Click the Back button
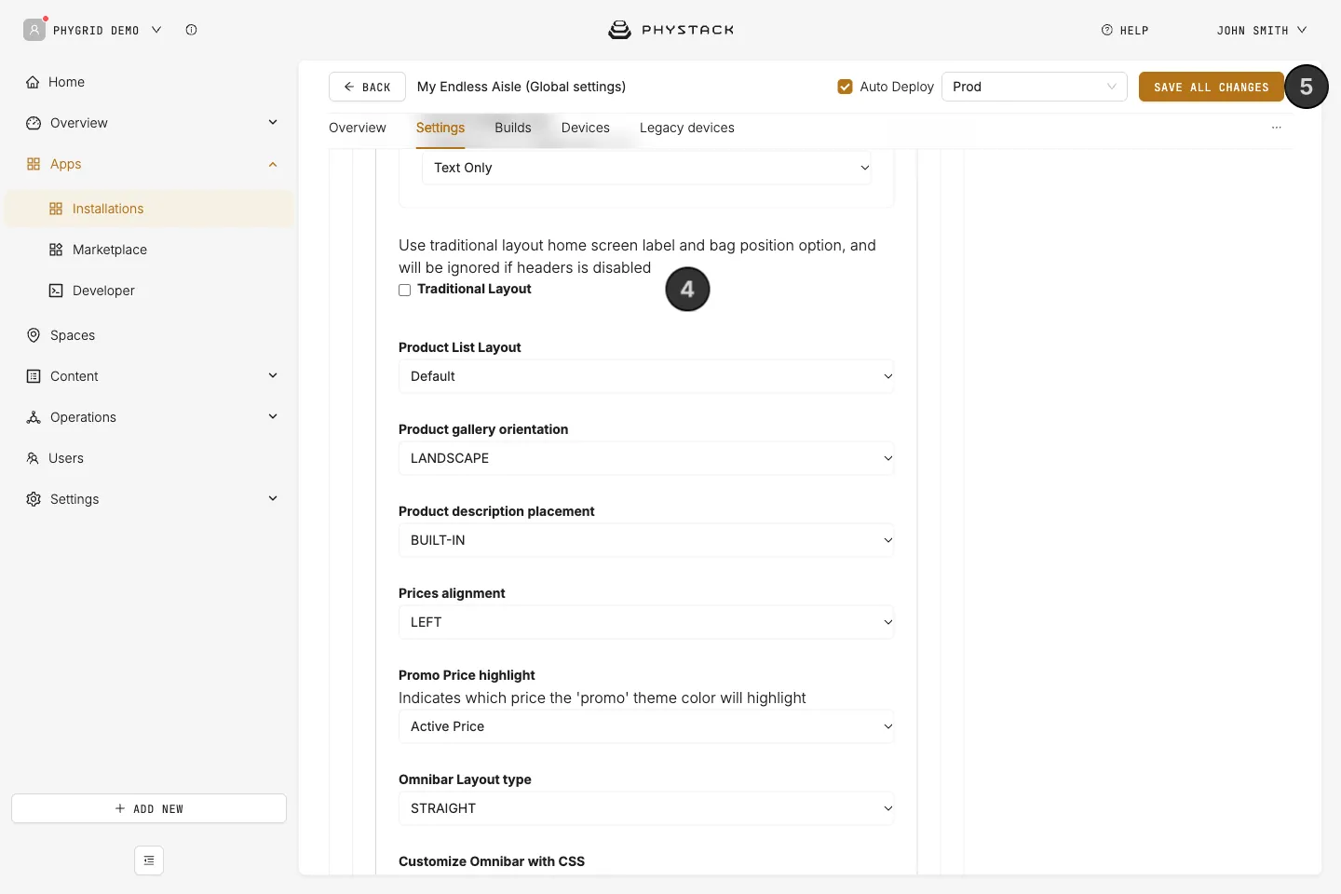This screenshot has width=1341, height=894. pyautogui.click(x=367, y=87)
